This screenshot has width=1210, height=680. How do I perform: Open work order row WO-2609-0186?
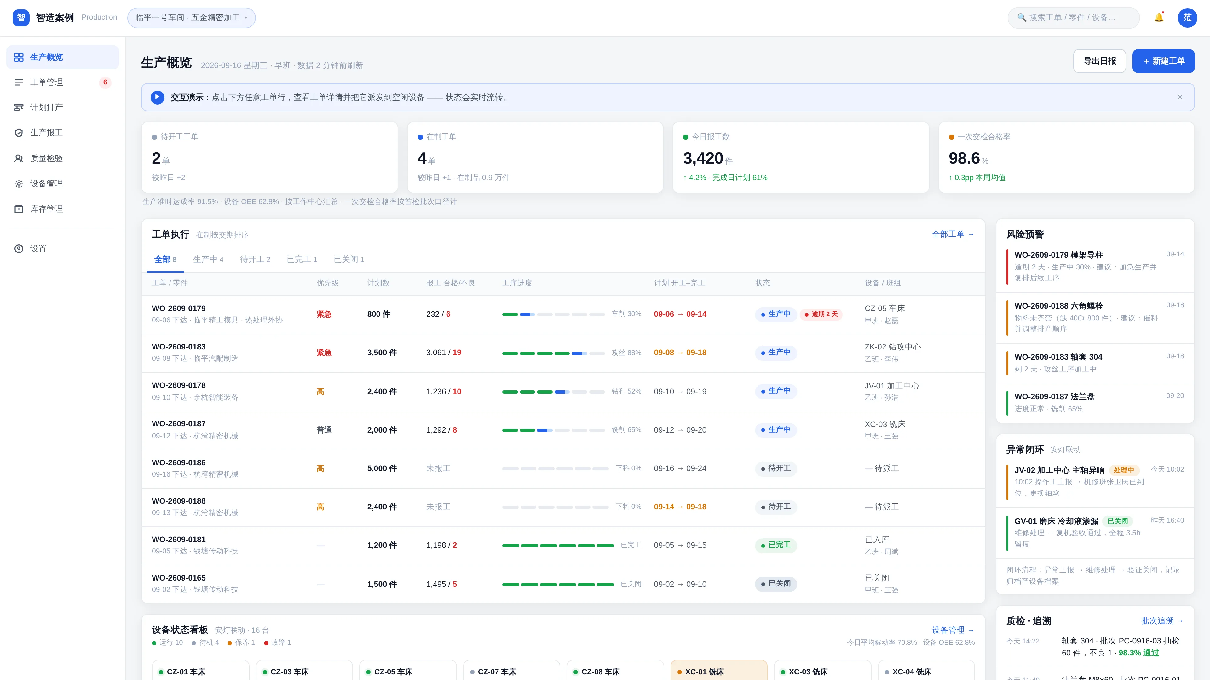pyautogui.click(x=563, y=468)
